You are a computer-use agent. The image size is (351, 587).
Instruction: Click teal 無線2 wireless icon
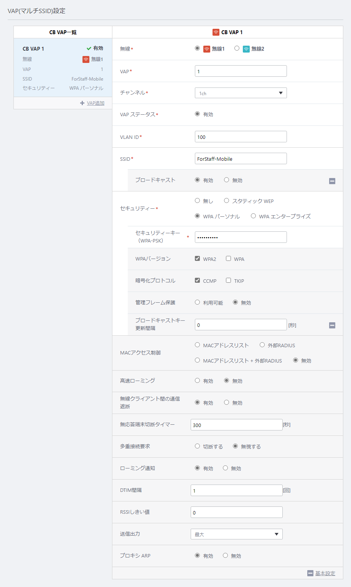246,49
